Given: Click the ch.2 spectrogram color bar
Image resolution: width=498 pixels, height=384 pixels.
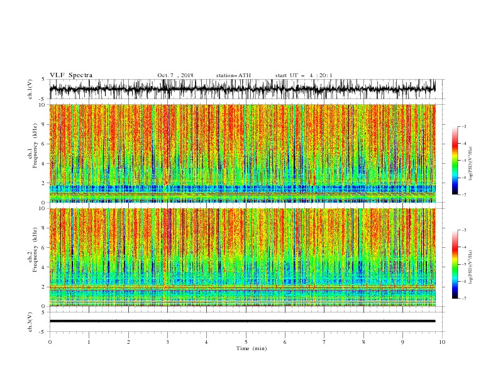Looking at the screenshot, I should pyautogui.click(x=455, y=264).
